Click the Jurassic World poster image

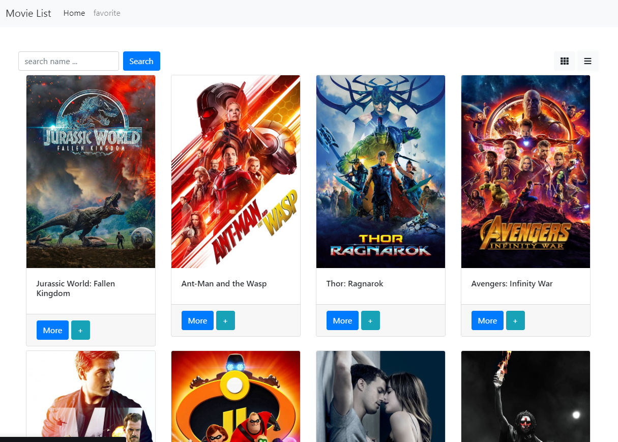tap(91, 171)
